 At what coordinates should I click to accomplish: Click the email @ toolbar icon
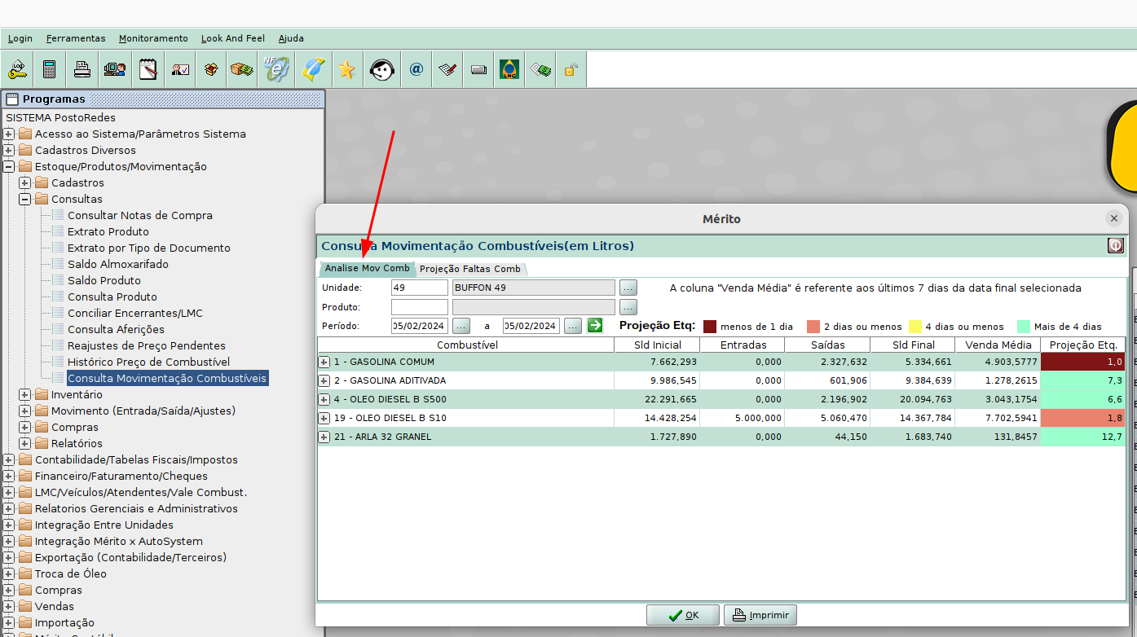(x=416, y=70)
